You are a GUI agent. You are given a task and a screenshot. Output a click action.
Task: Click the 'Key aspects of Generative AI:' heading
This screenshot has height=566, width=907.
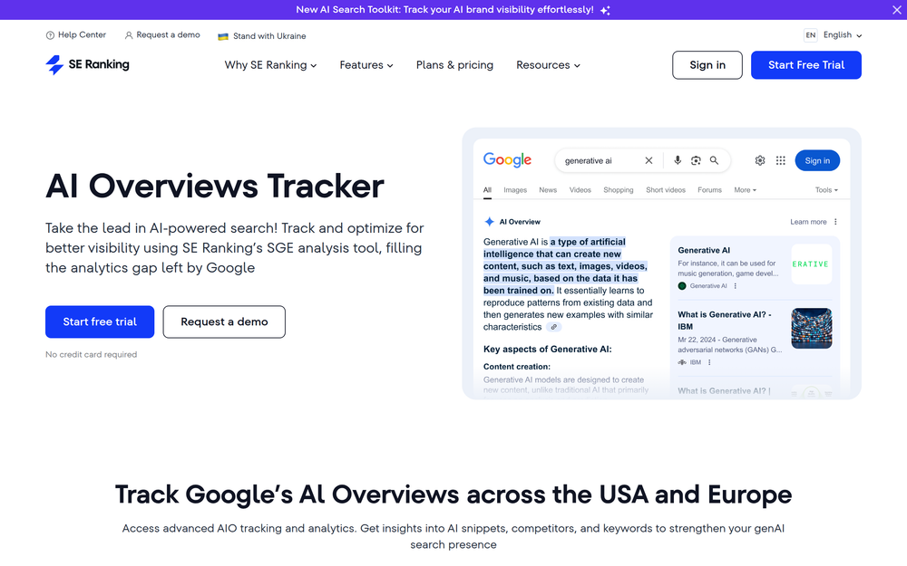[x=547, y=349]
